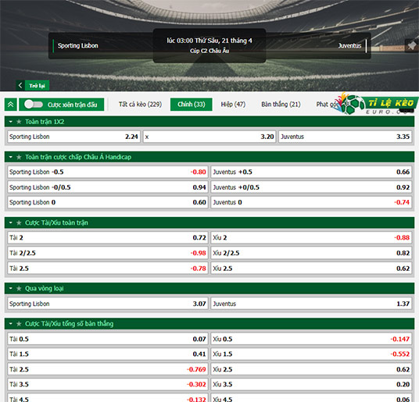Viewport: 419px width, 402px height.
Task: Toggle the Cược xiên trận đấu switch
Action: [34, 105]
